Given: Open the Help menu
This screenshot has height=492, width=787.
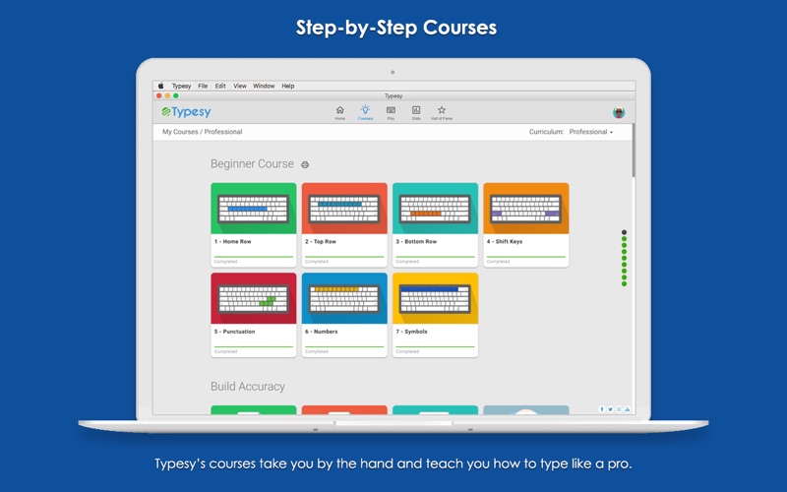Looking at the screenshot, I should 288,86.
